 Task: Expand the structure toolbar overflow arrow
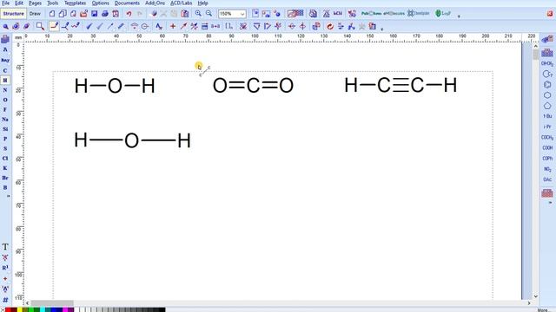(x=382, y=29)
